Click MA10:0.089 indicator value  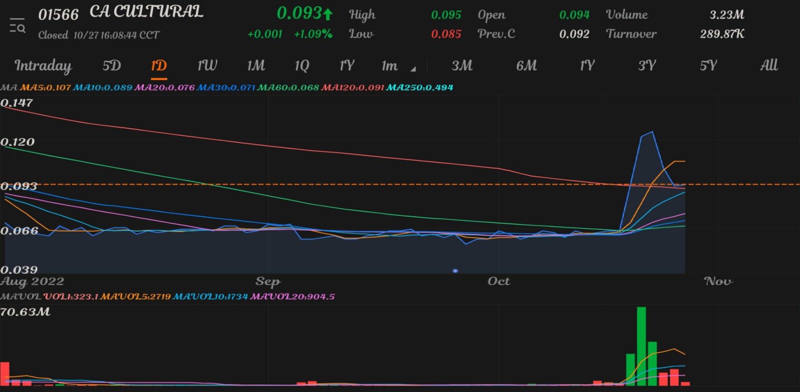pos(102,87)
